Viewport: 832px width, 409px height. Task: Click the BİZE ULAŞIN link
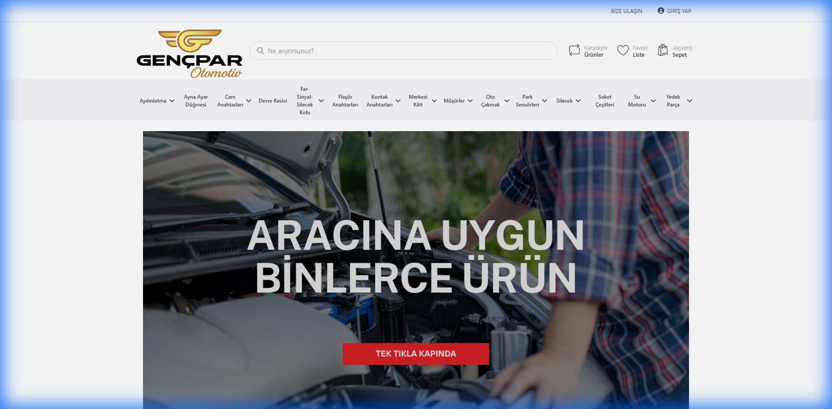point(626,11)
